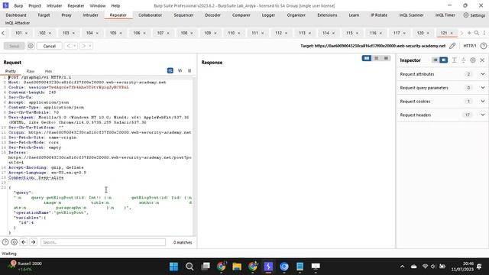Open Request panel hamburger menu

[x=189, y=71]
